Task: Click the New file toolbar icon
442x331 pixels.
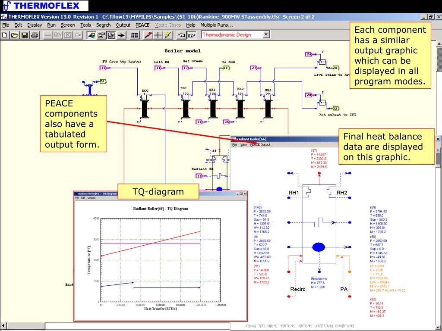Action: 4,35
